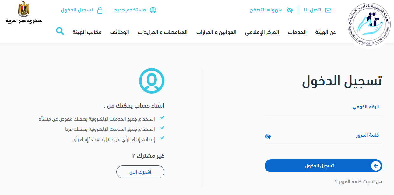
Task: Click the search magnifier icon
Action: point(60,31)
